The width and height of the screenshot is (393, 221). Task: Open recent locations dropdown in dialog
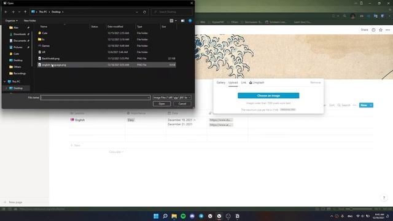(x=19, y=12)
